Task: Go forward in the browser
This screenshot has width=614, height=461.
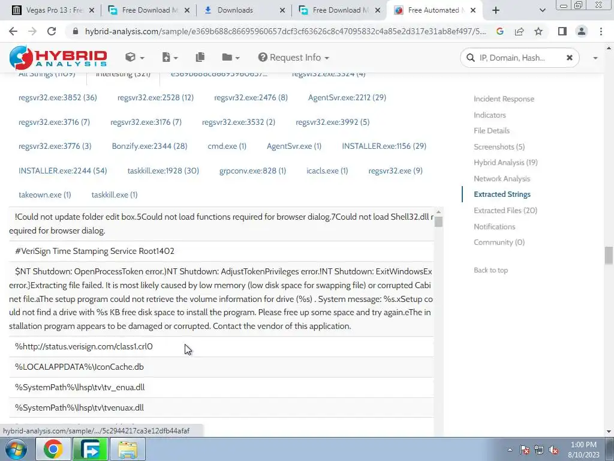Action: coord(32,31)
